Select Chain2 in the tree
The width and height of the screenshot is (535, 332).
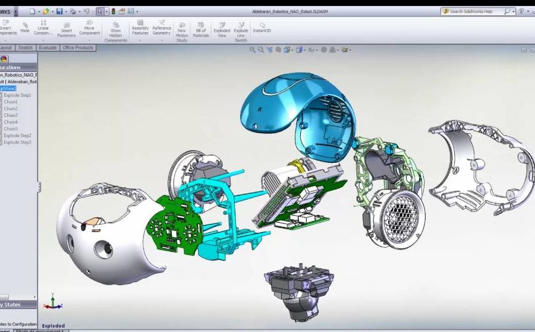pos(11,109)
